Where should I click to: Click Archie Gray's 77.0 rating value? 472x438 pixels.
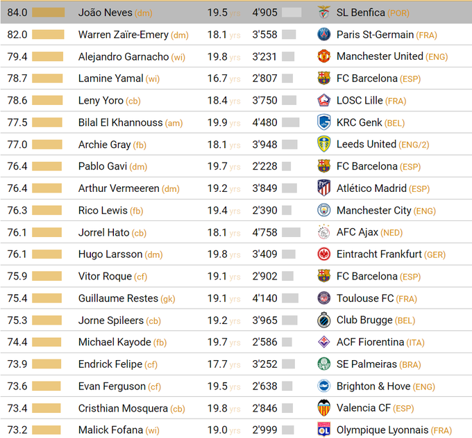point(17,145)
